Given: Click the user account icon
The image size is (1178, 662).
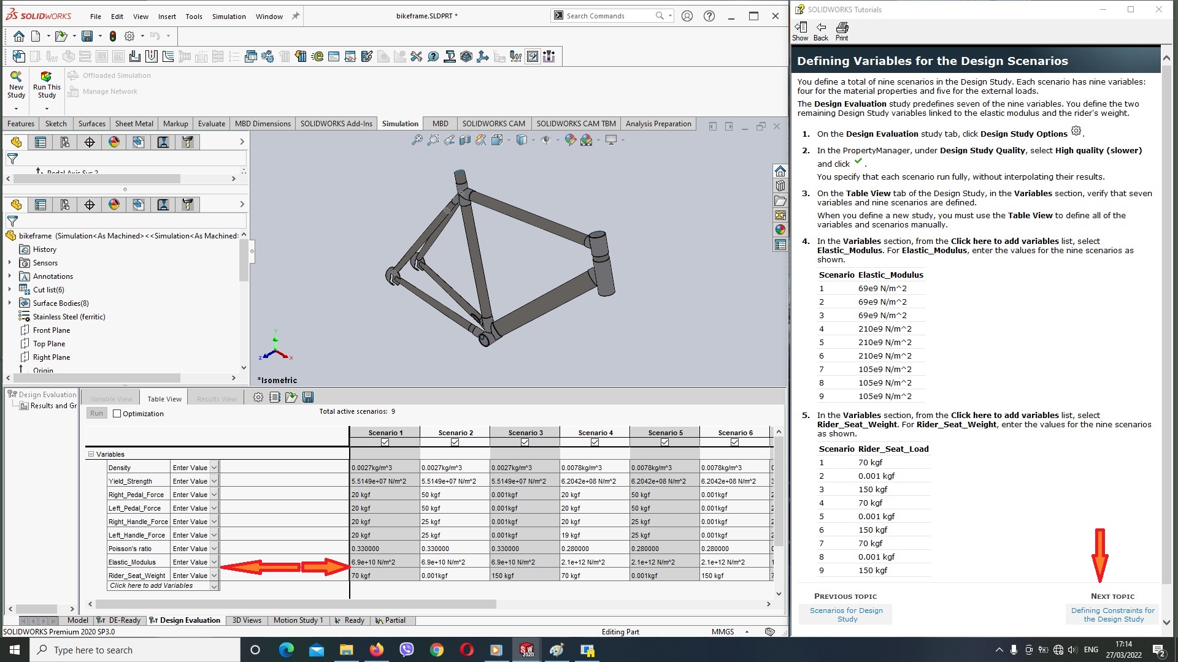Looking at the screenshot, I should pyautogui.click(x=687, y=16).
